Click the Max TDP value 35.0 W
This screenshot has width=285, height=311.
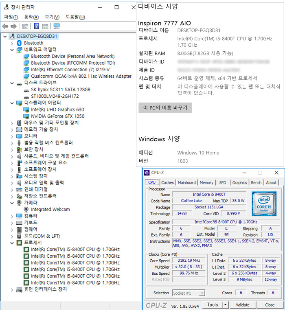click(238, 201)
